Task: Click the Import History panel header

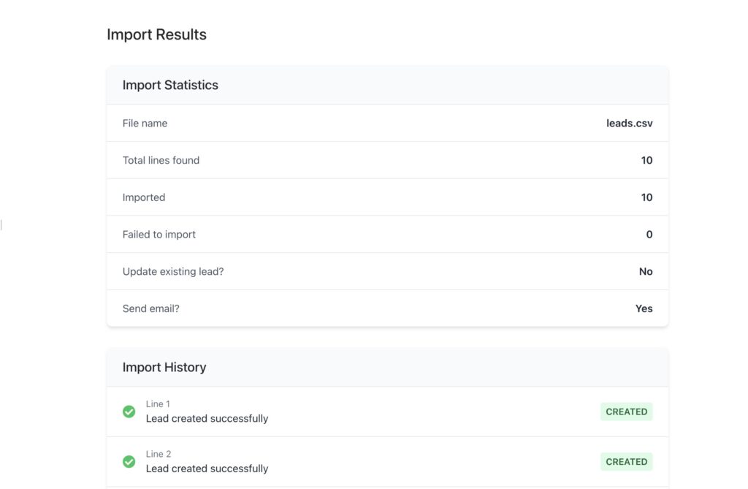Action: 164,367
